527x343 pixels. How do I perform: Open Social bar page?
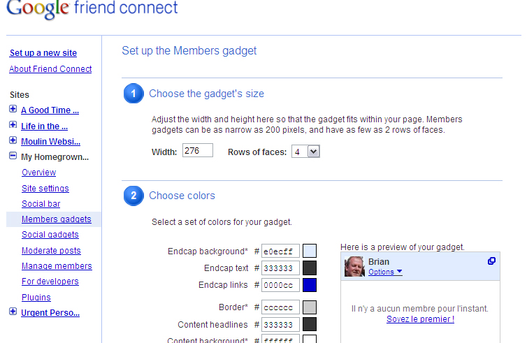pos(41,204)
